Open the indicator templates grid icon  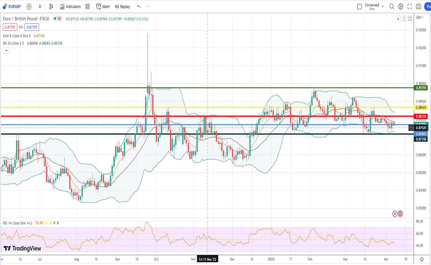88,6
